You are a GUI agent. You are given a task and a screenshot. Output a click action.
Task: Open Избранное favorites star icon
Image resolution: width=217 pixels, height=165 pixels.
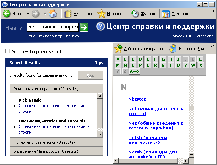(x=101, y=14)
